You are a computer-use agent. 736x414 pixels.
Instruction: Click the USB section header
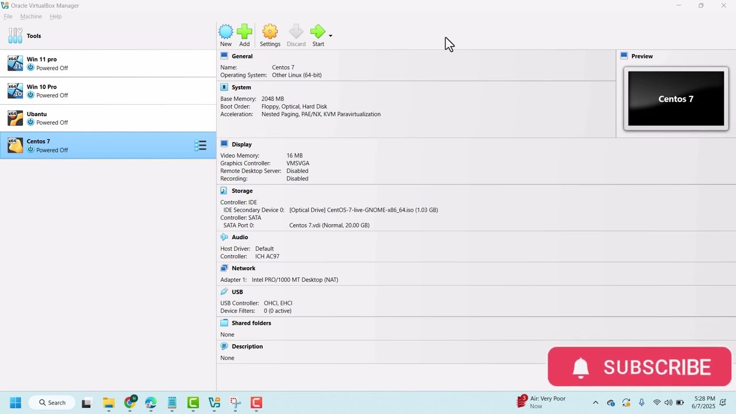(x=237, y=292)
